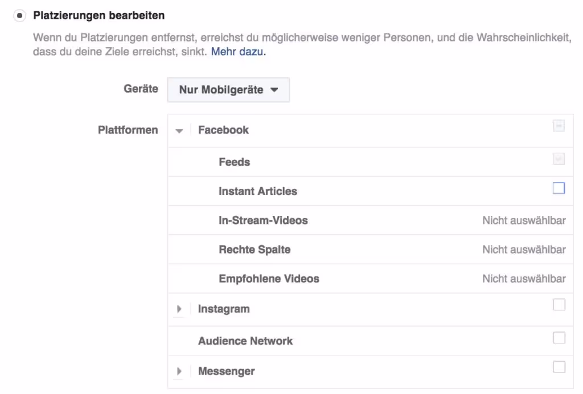
Task: Expand the Instagram platform section
Action: [179, 309]
